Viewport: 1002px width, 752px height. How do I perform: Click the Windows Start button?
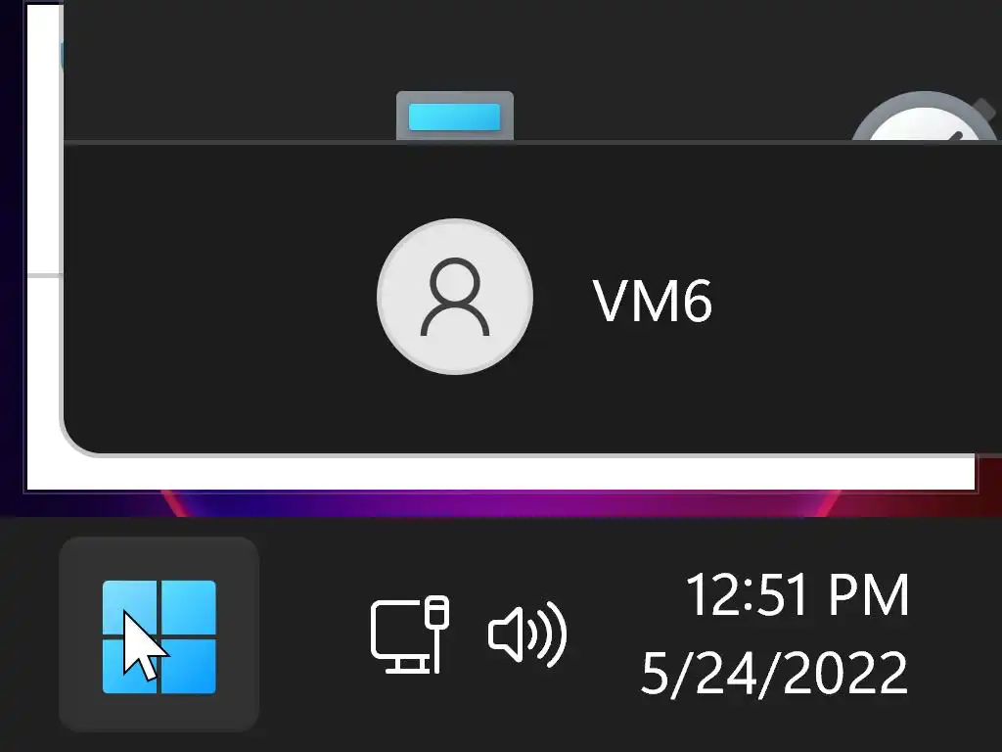click(x=159, y=634)
